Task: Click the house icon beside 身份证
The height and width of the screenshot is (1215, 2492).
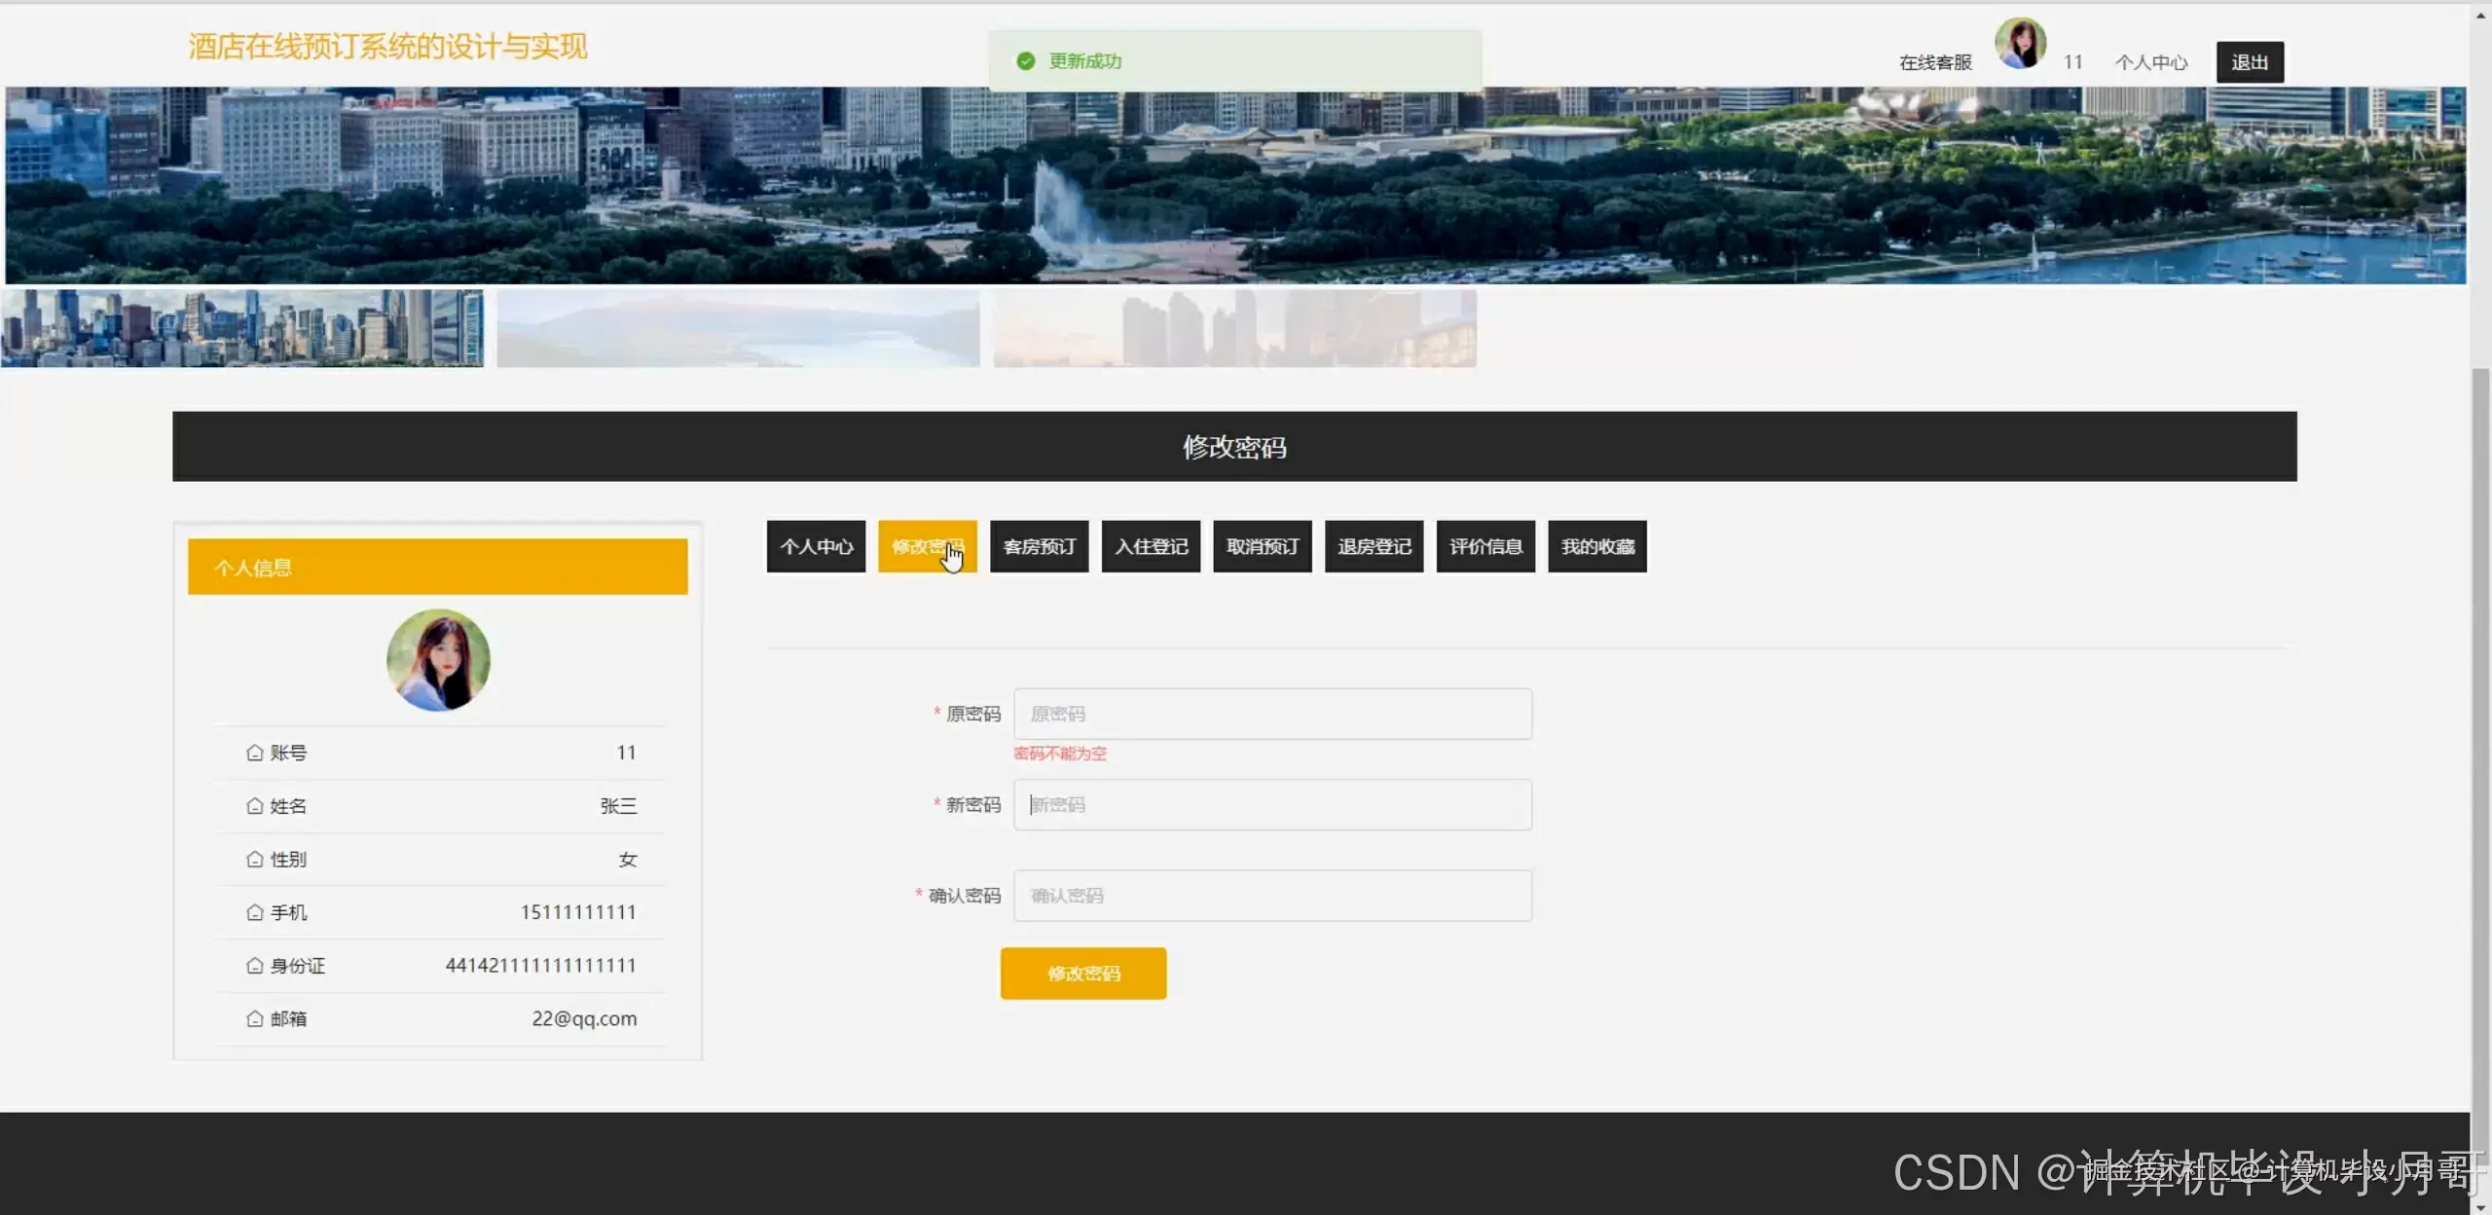Action: [x=255, y=966]
